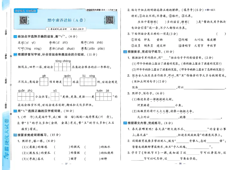This screenshot has width=240, height=170.
Task: Click the 满分:100分 text
Action: click(x=77, y=29)
